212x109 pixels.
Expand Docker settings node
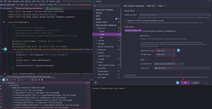[x=97, y=62]
